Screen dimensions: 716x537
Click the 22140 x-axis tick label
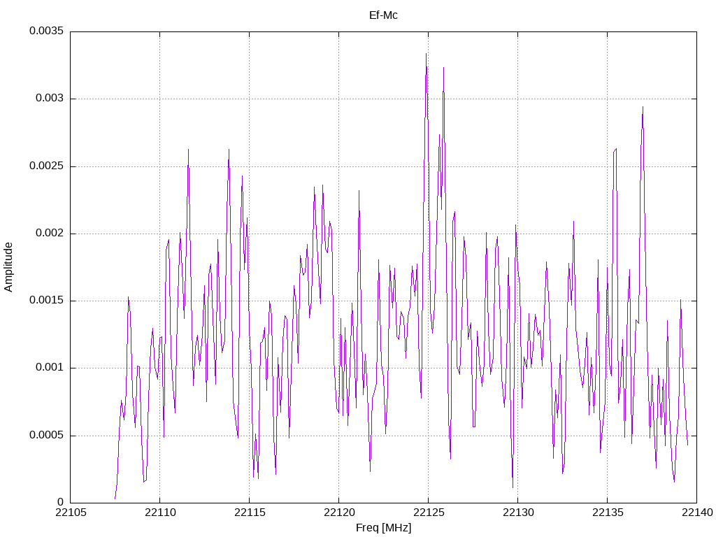(697, 513)
